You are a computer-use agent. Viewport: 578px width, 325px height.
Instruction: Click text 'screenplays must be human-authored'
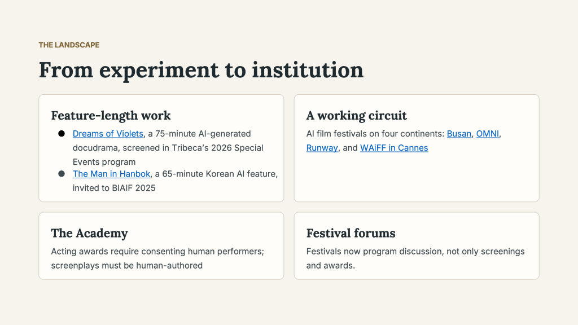(127, 265)
